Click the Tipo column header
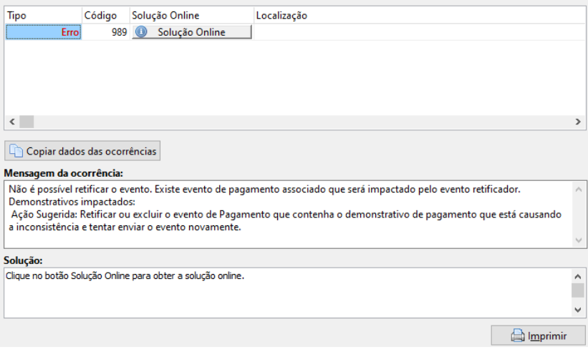 tap(43, 15)
